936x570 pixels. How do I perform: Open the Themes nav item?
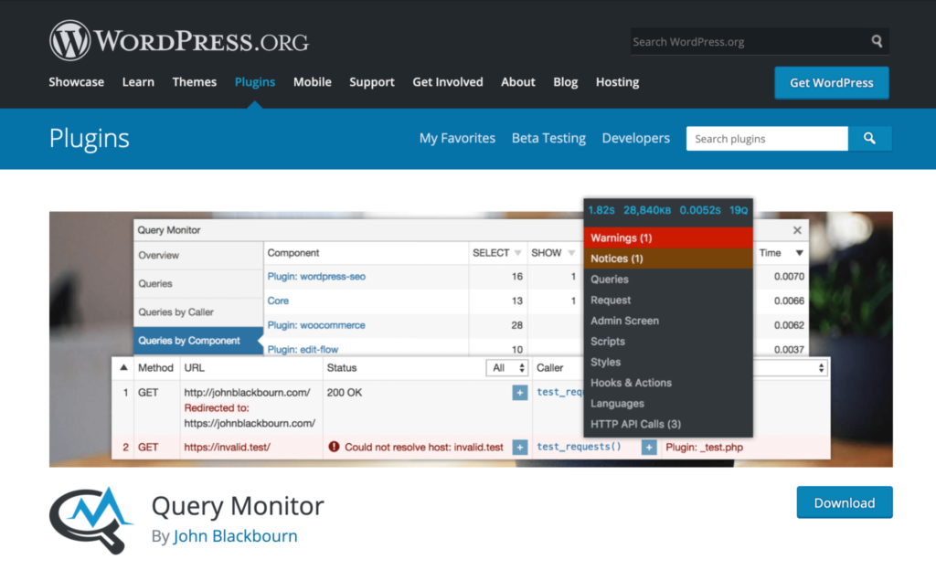[x=194, y=82]
